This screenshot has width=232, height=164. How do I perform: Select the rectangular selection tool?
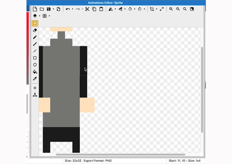tap(35, 23)
